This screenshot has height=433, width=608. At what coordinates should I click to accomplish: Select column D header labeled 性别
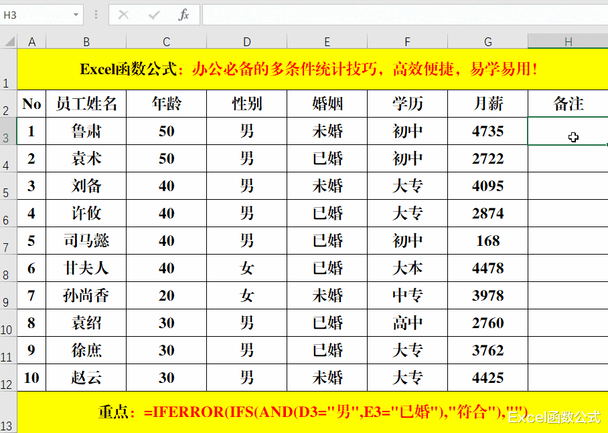point(246,41)
